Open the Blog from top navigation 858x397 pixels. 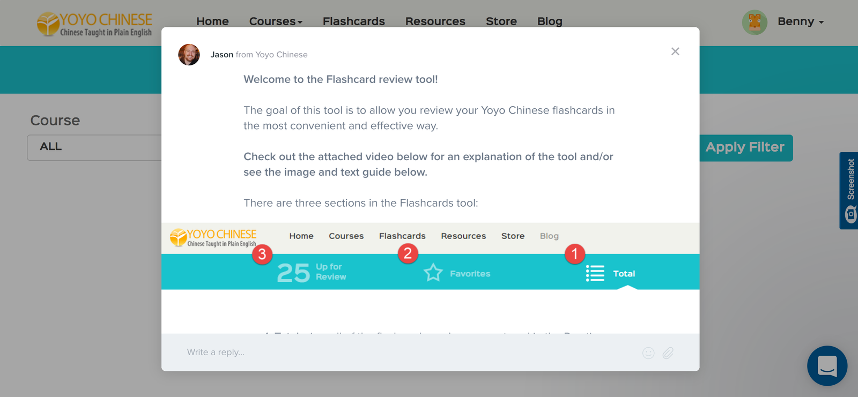click(550, 21)
